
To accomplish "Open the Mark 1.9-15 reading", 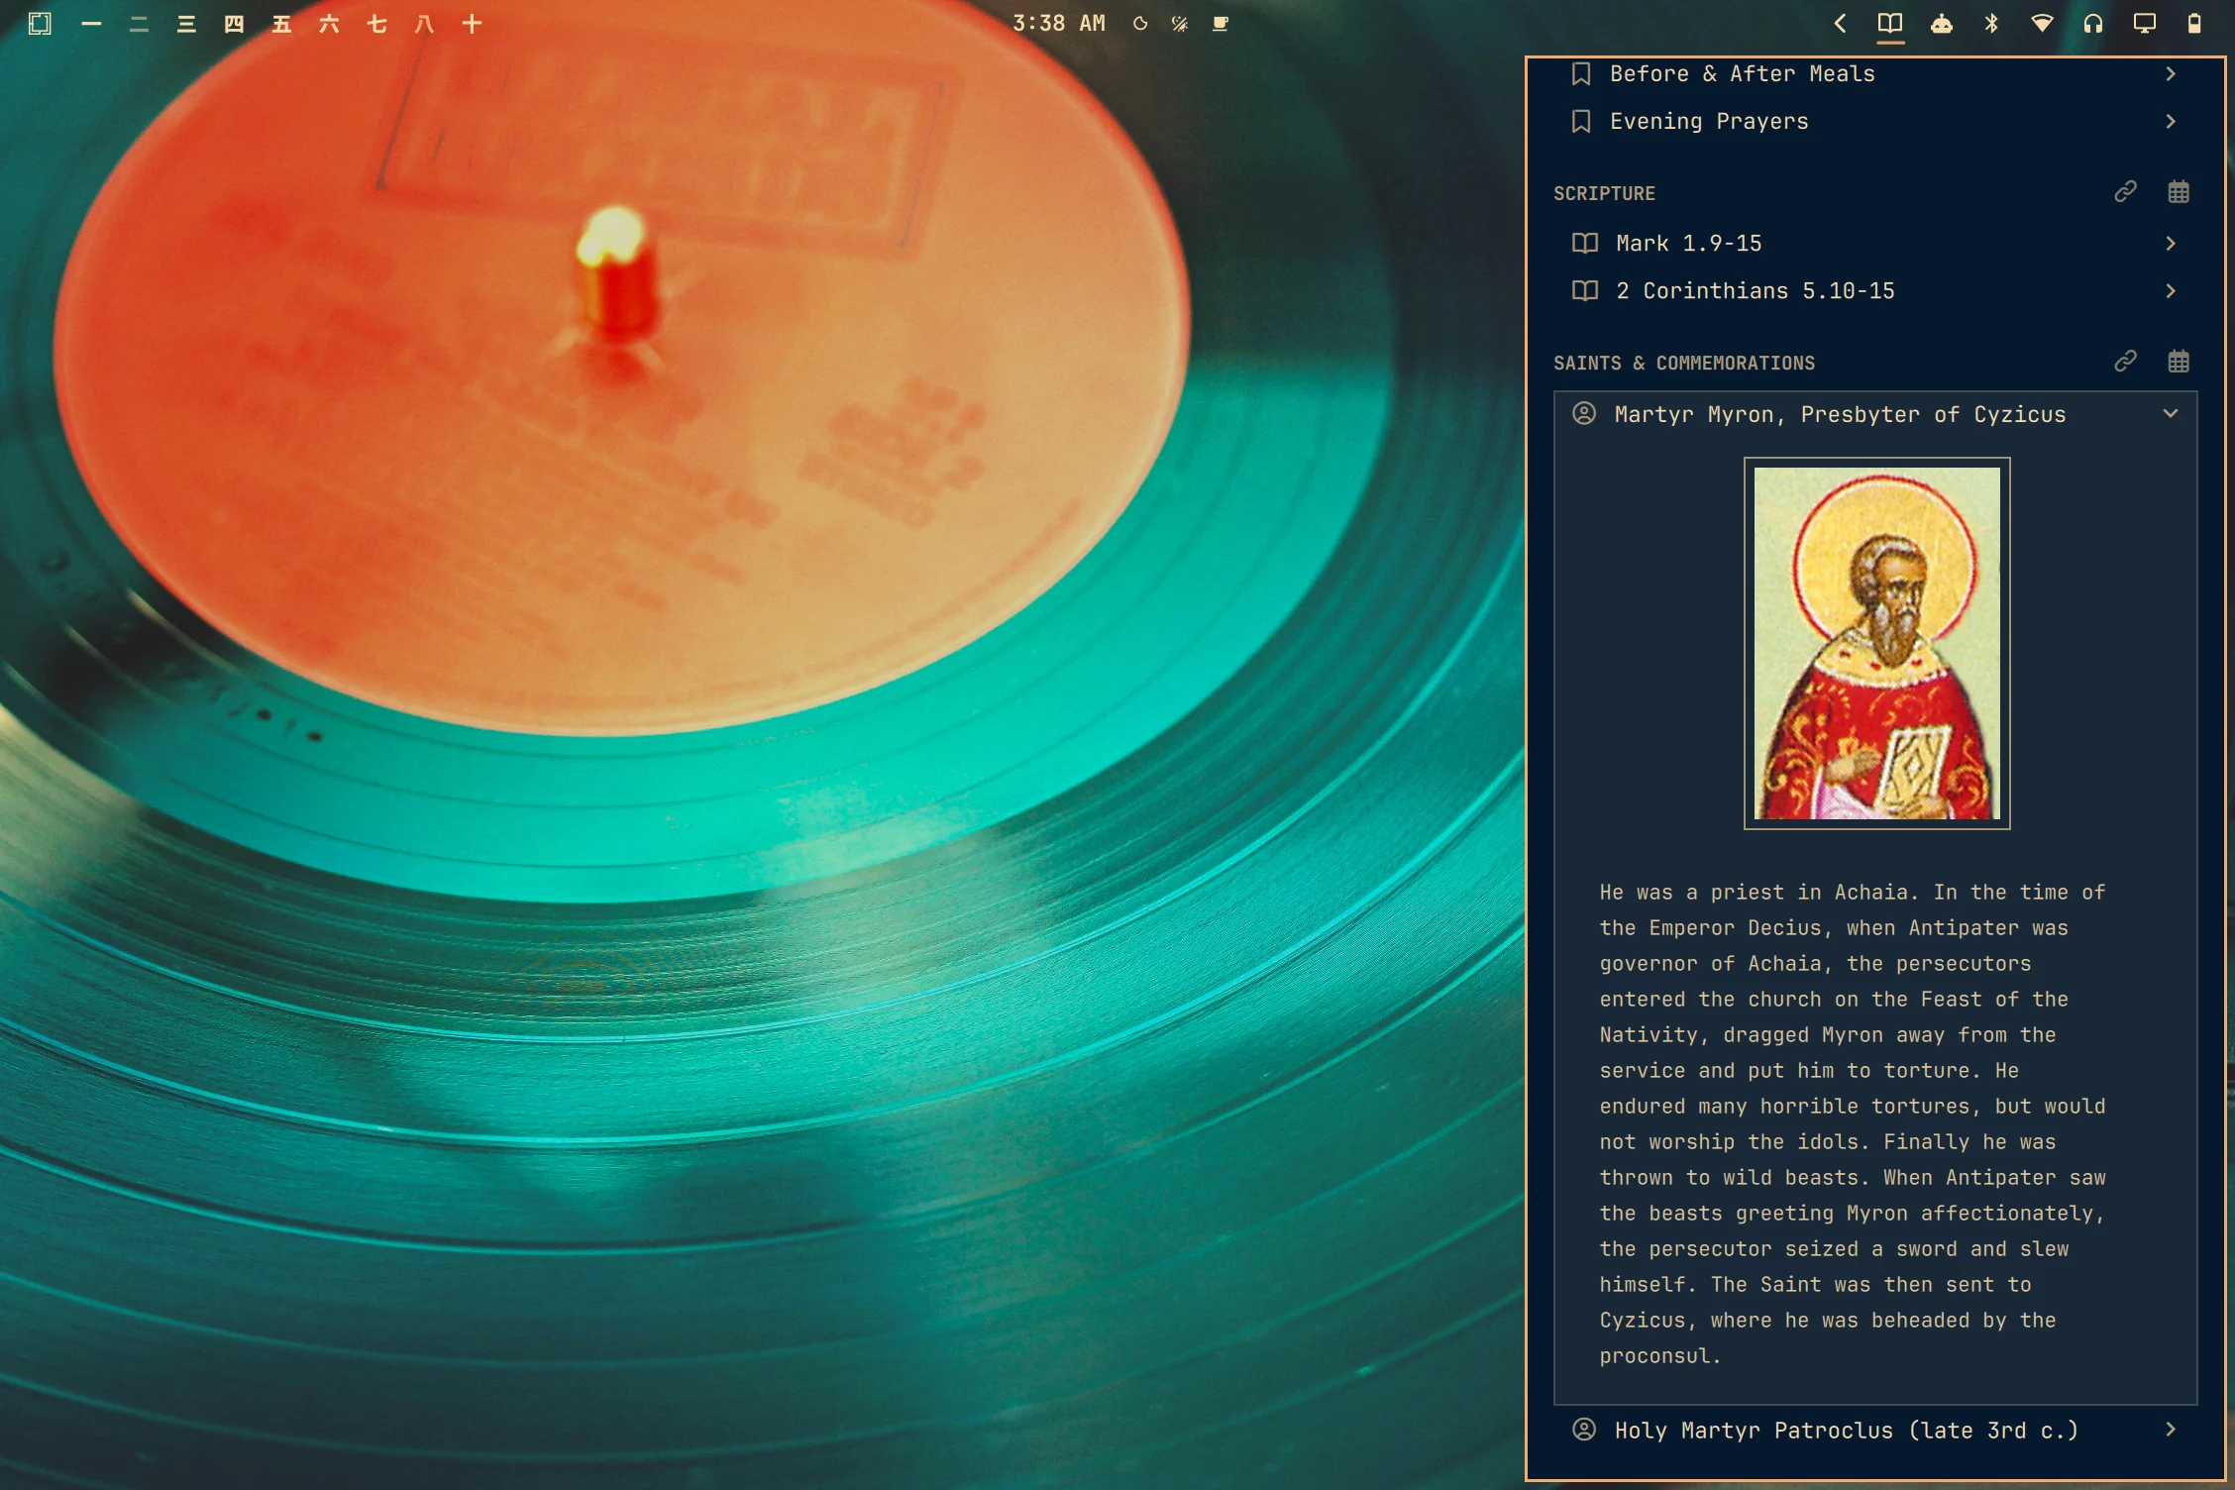I will click(x=1875, y=243).
